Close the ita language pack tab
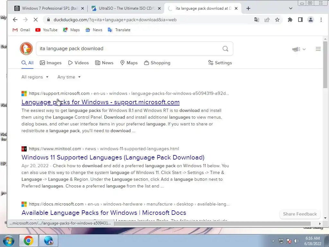The width and height of the screenshot is (329, 247). [236, 8]
